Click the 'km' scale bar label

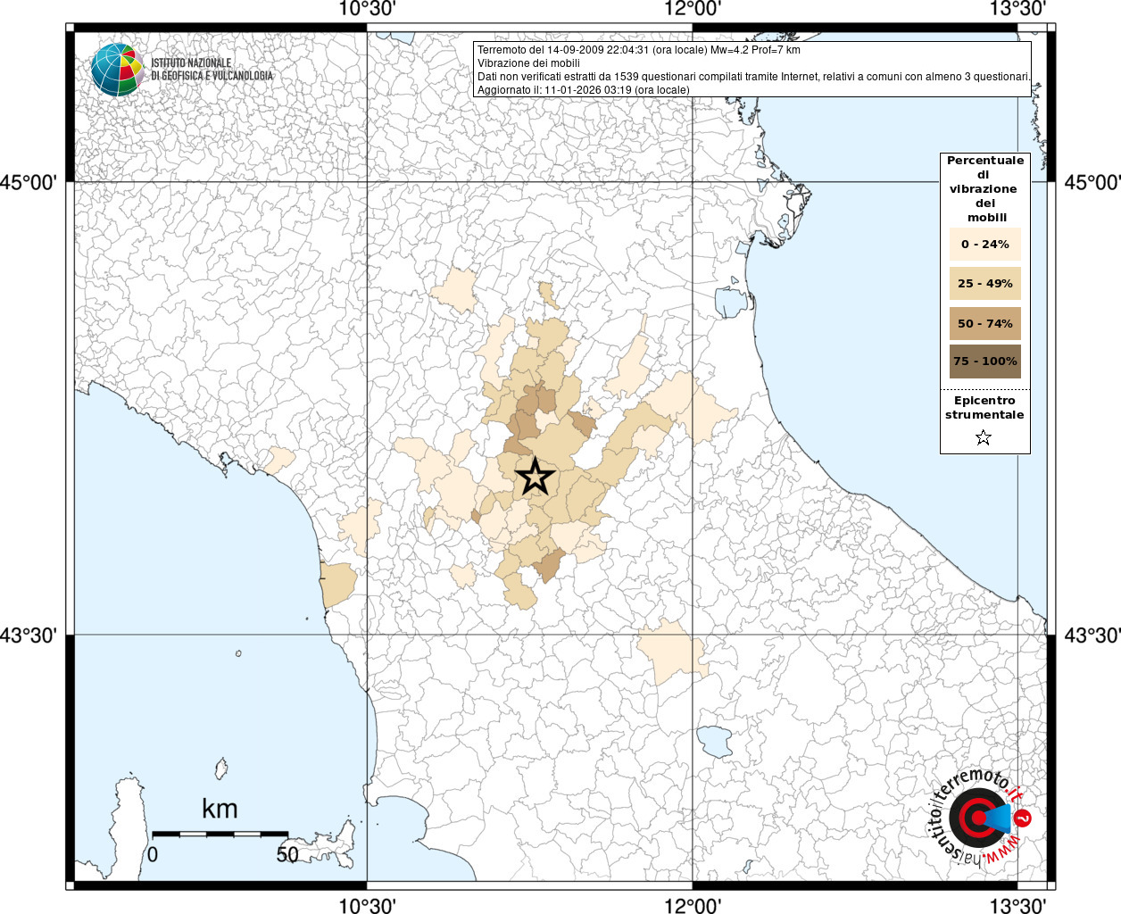pos(220,809)
